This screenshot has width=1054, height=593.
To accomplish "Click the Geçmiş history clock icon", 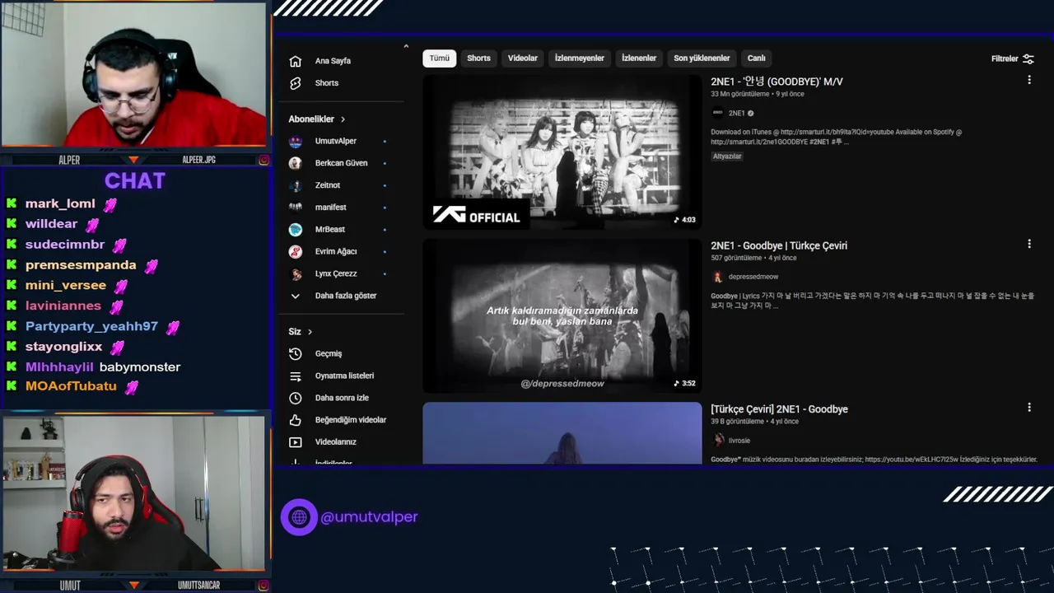I will pyautogui.click(x=296, y=353).
